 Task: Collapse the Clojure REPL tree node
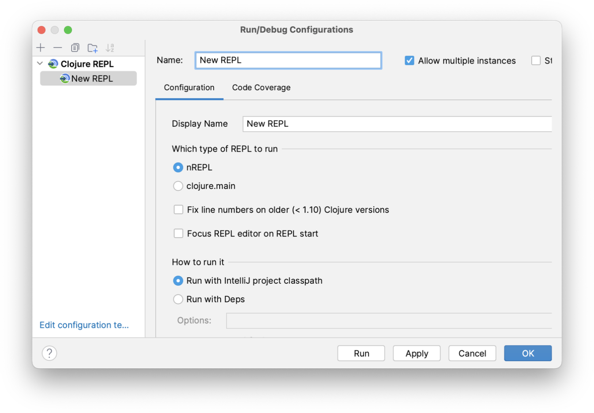coord(40,64)
